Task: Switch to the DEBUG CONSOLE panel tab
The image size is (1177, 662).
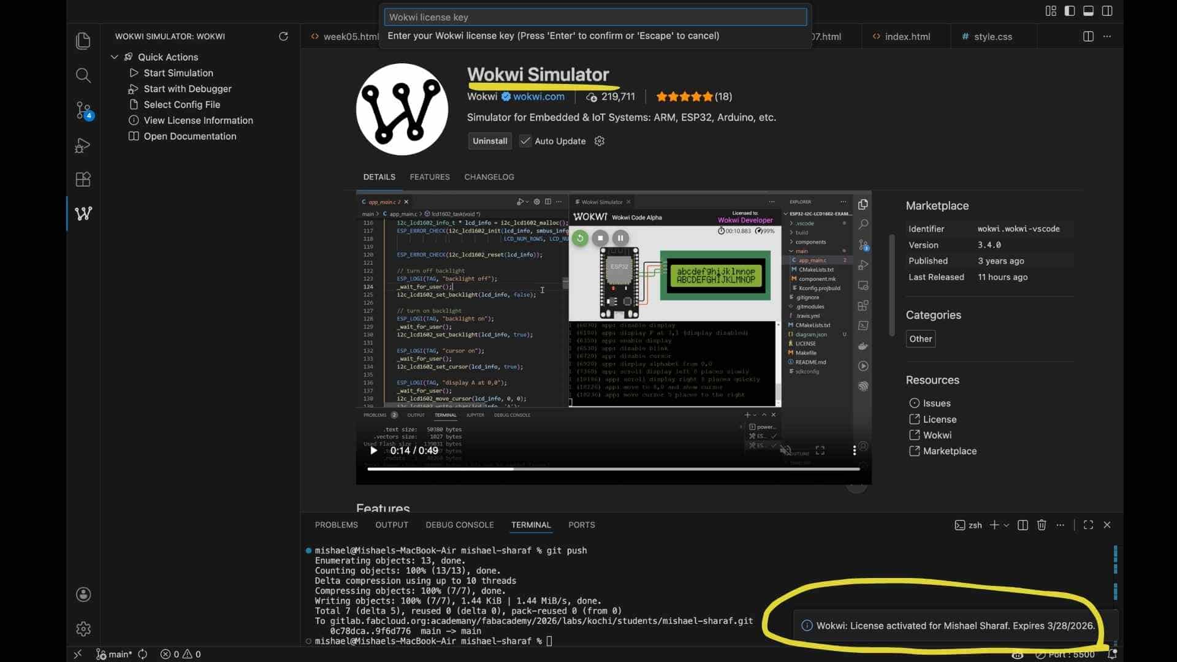Action: [459, 525]
